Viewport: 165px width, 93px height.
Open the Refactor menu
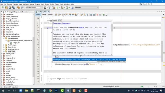pos(38,4)
